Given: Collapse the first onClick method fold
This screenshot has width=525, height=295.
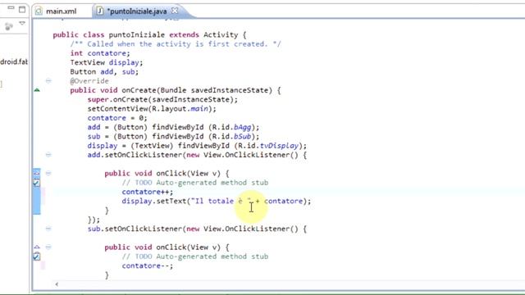Looking at the screenshot, I should point(48,173).
